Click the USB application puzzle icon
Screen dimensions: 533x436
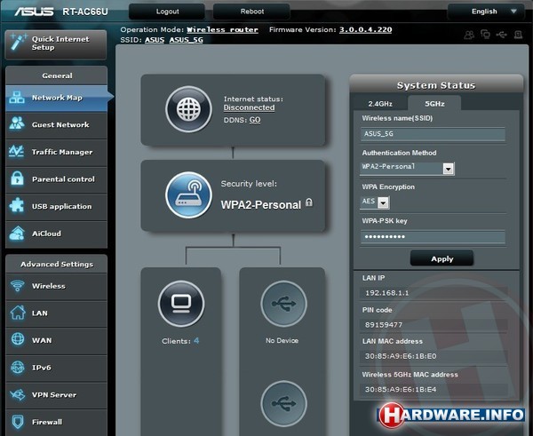[x=17, y=205]
